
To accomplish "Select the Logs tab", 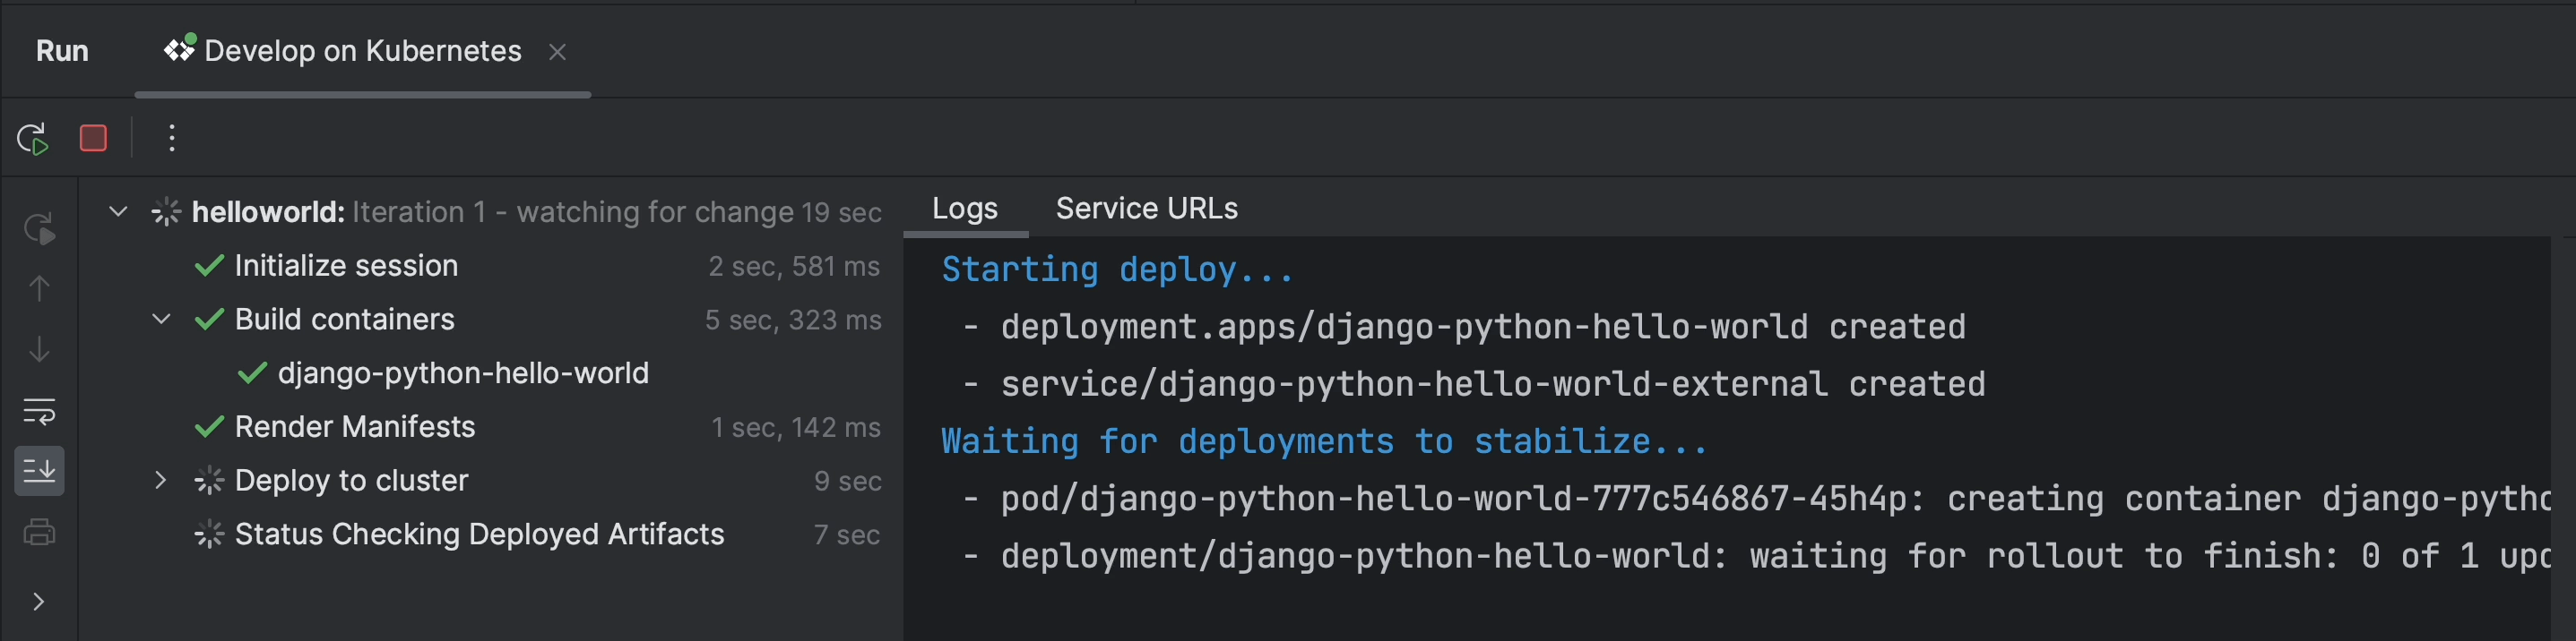I will (x=964, y=209).
